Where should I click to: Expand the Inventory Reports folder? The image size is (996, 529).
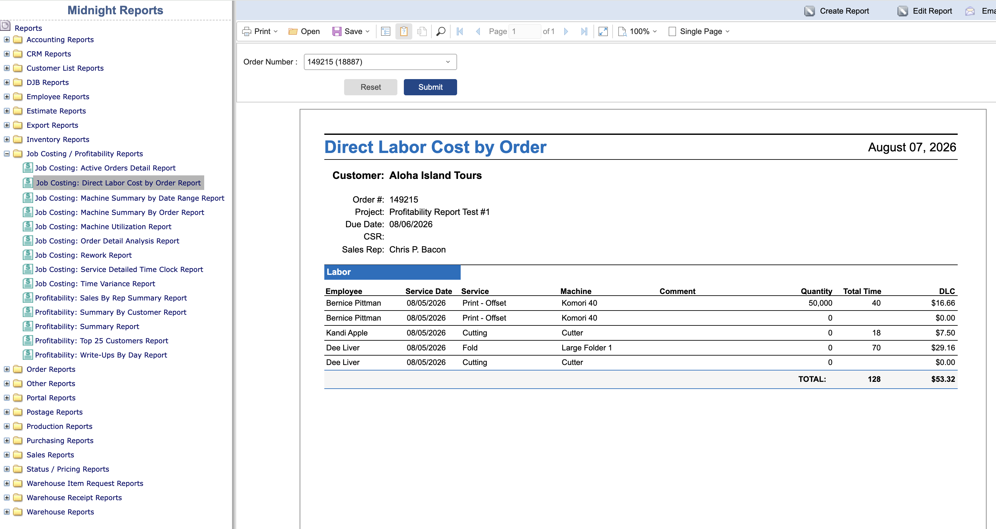[6, 139]
